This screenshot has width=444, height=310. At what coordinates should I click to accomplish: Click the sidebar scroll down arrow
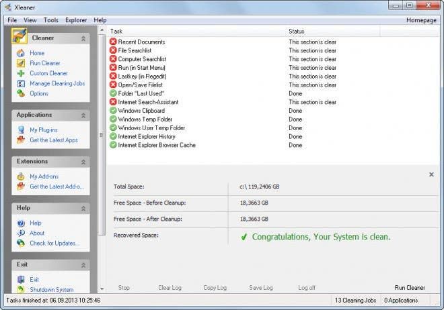point(102,289)
